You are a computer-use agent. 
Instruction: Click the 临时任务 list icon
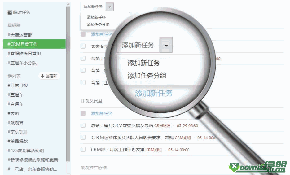pos(10,12)
